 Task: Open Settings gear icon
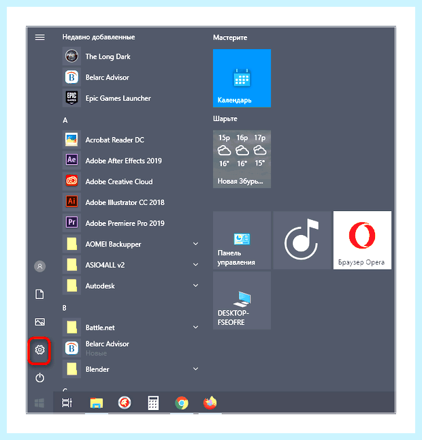[x=39, y=349]
